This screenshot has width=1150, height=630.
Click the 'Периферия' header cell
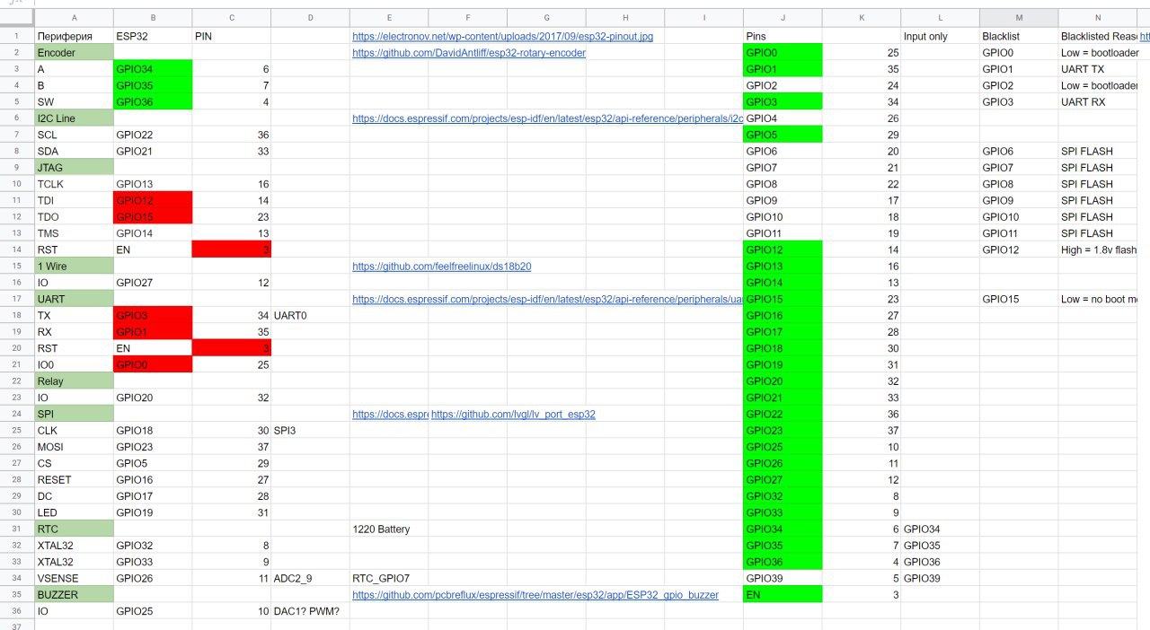(x=74, y=36)
